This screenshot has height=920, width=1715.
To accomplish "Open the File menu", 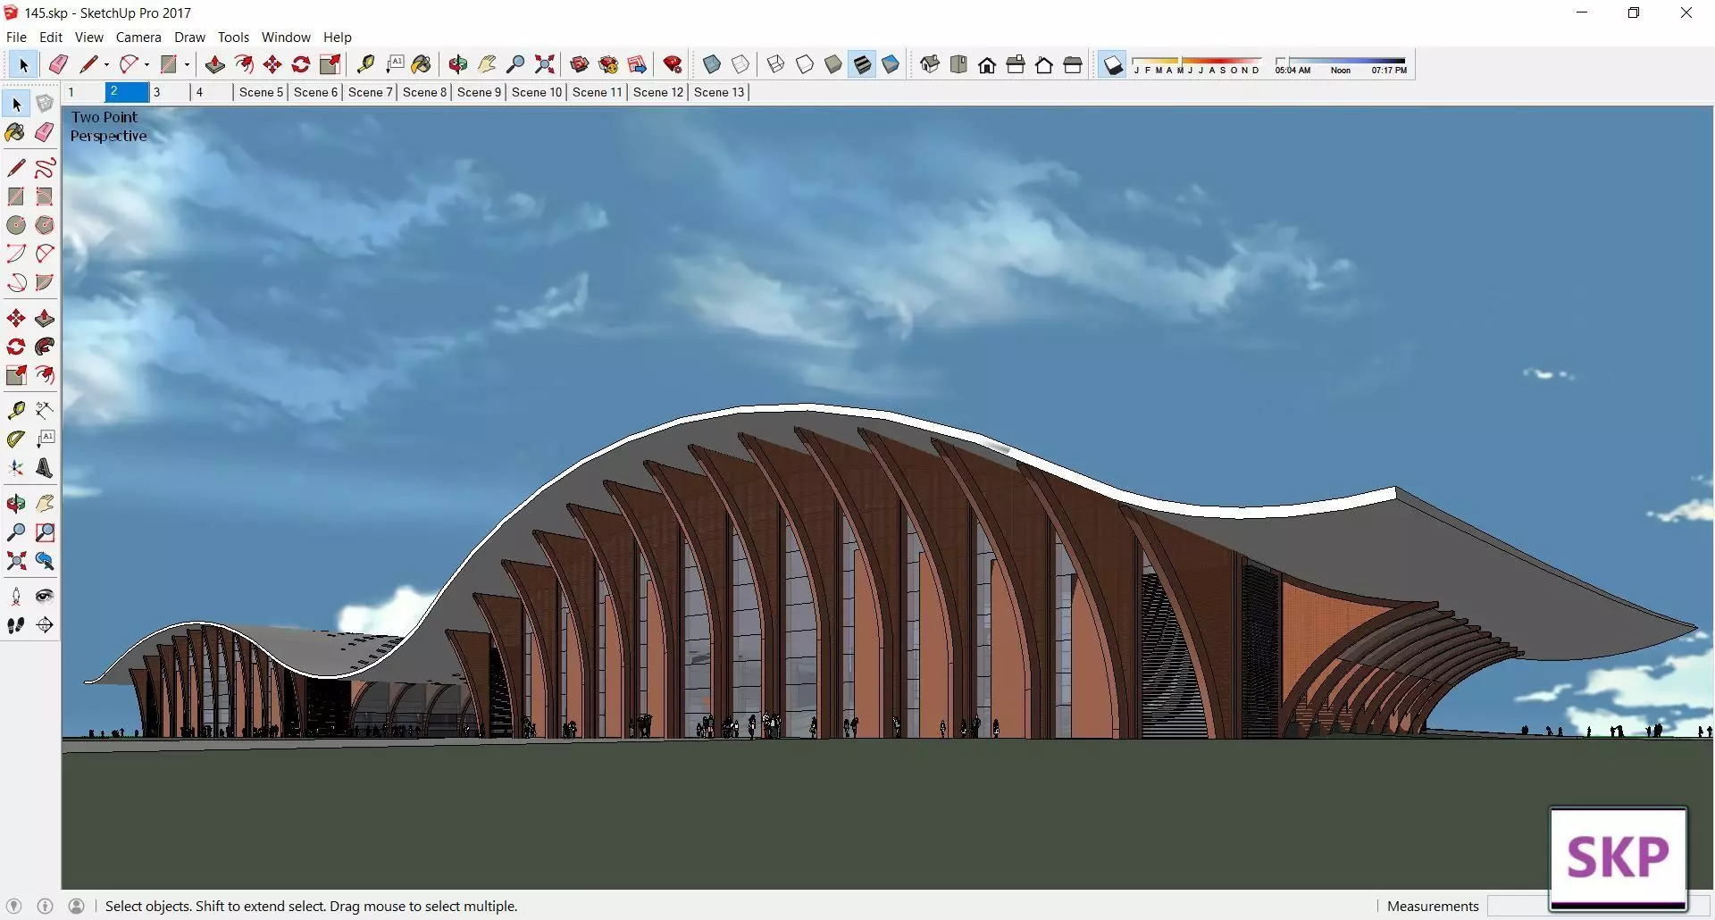I will point(16,37).
